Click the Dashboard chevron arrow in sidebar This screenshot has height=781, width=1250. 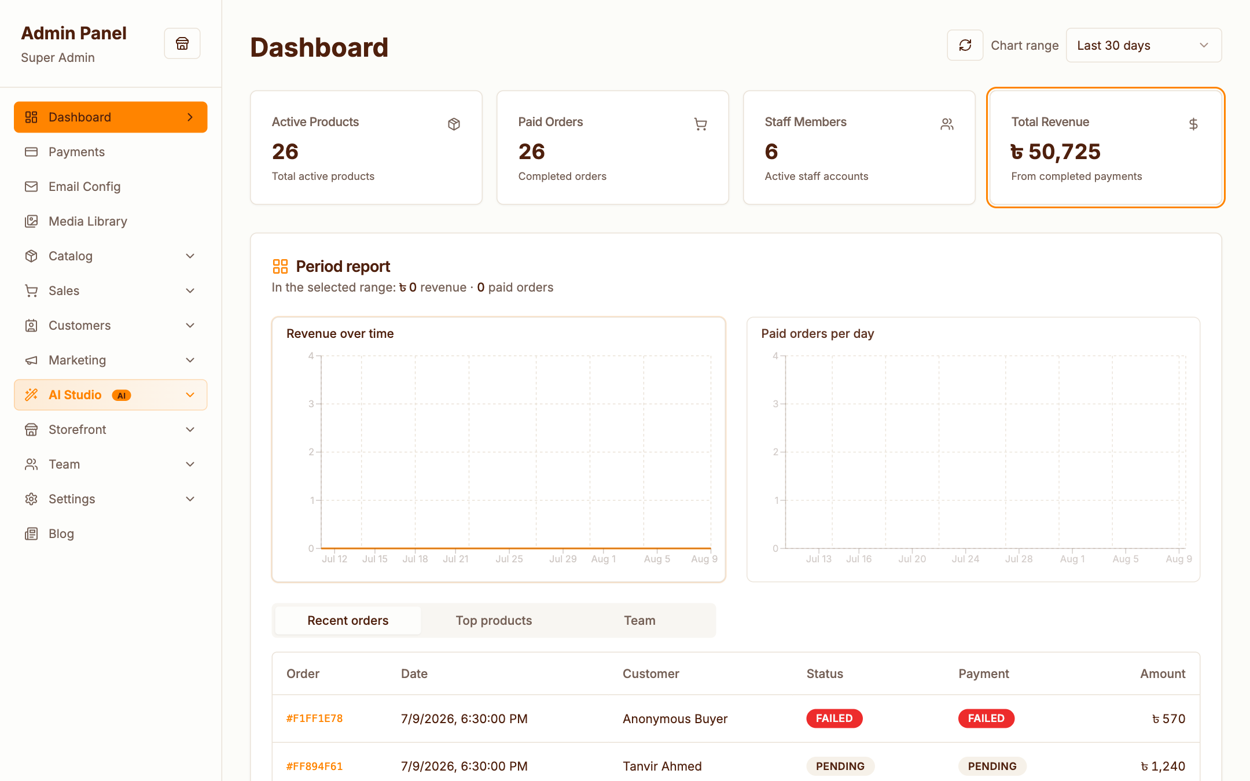tap(190, 117)
